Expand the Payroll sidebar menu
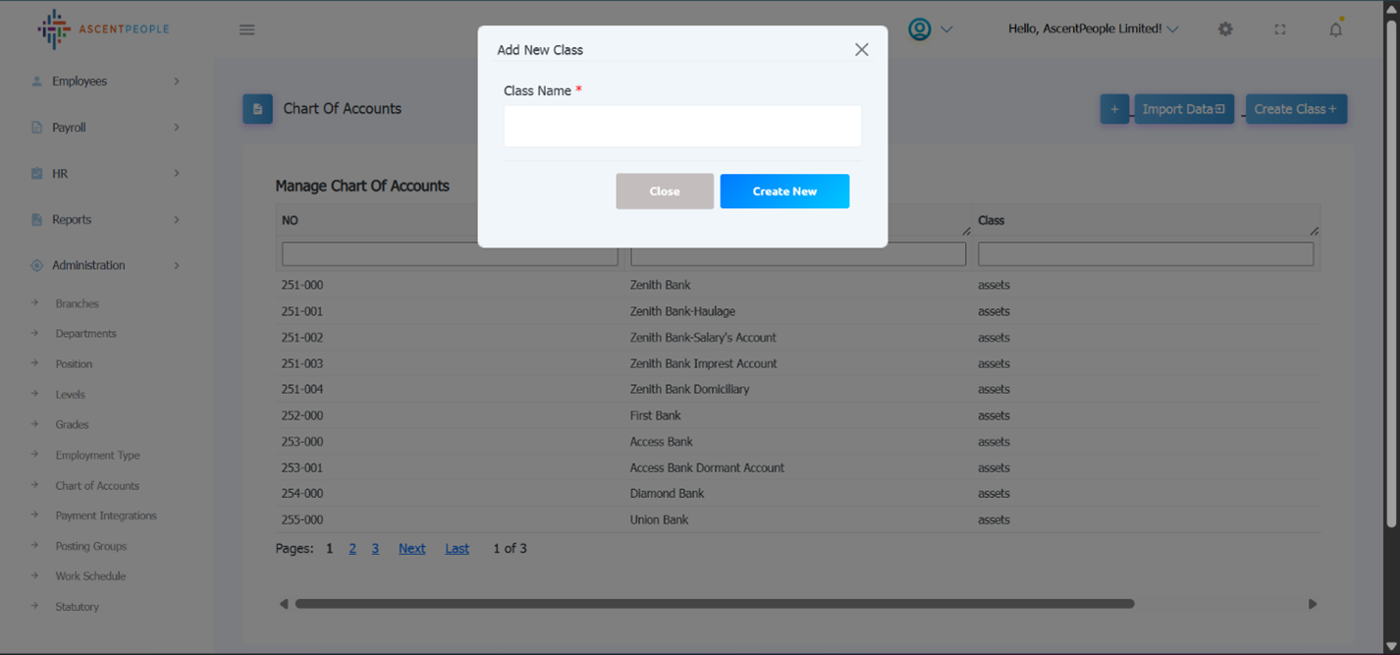This screenshot has width=1400, height=655. (x=105, y=128)
